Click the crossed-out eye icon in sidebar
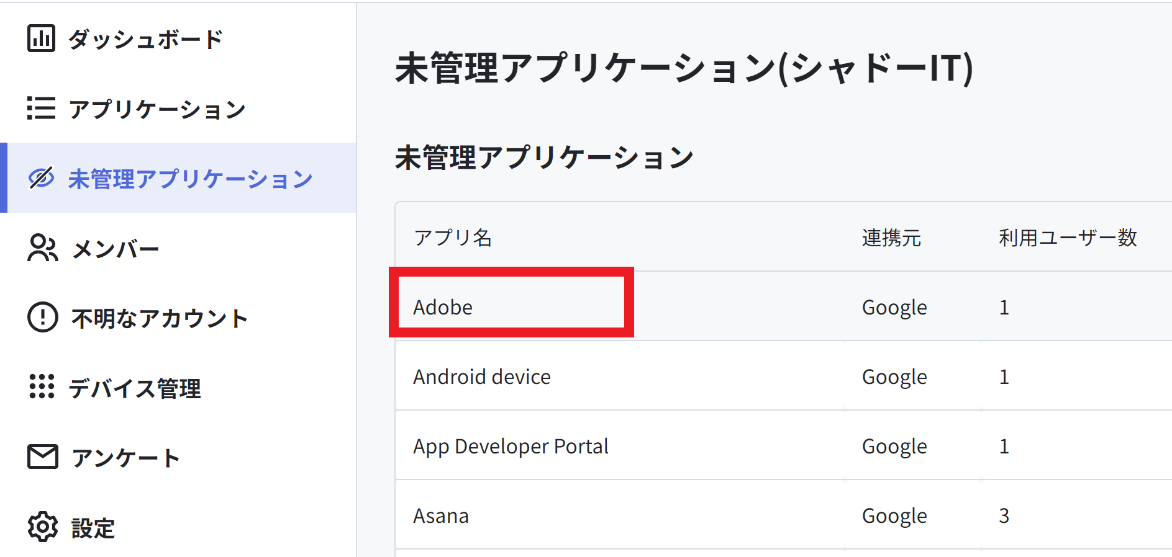 pyautogui.click(x=42, y=178)
